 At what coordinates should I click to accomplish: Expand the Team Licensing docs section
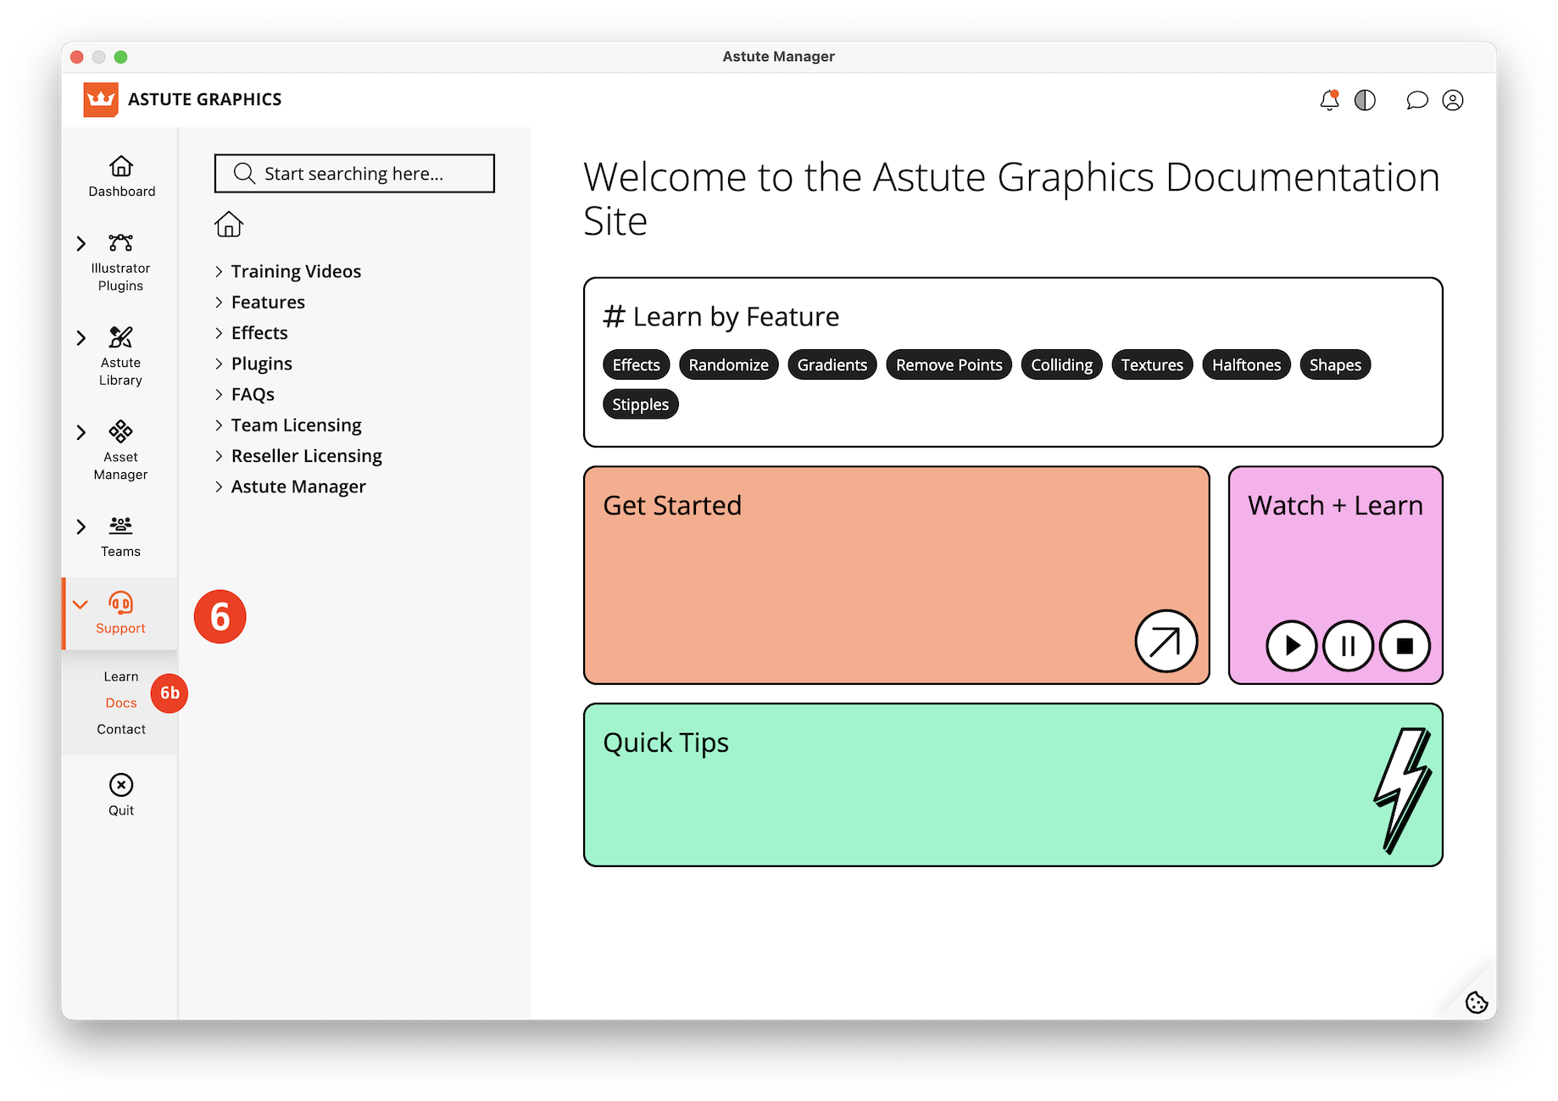coord(219,425)
